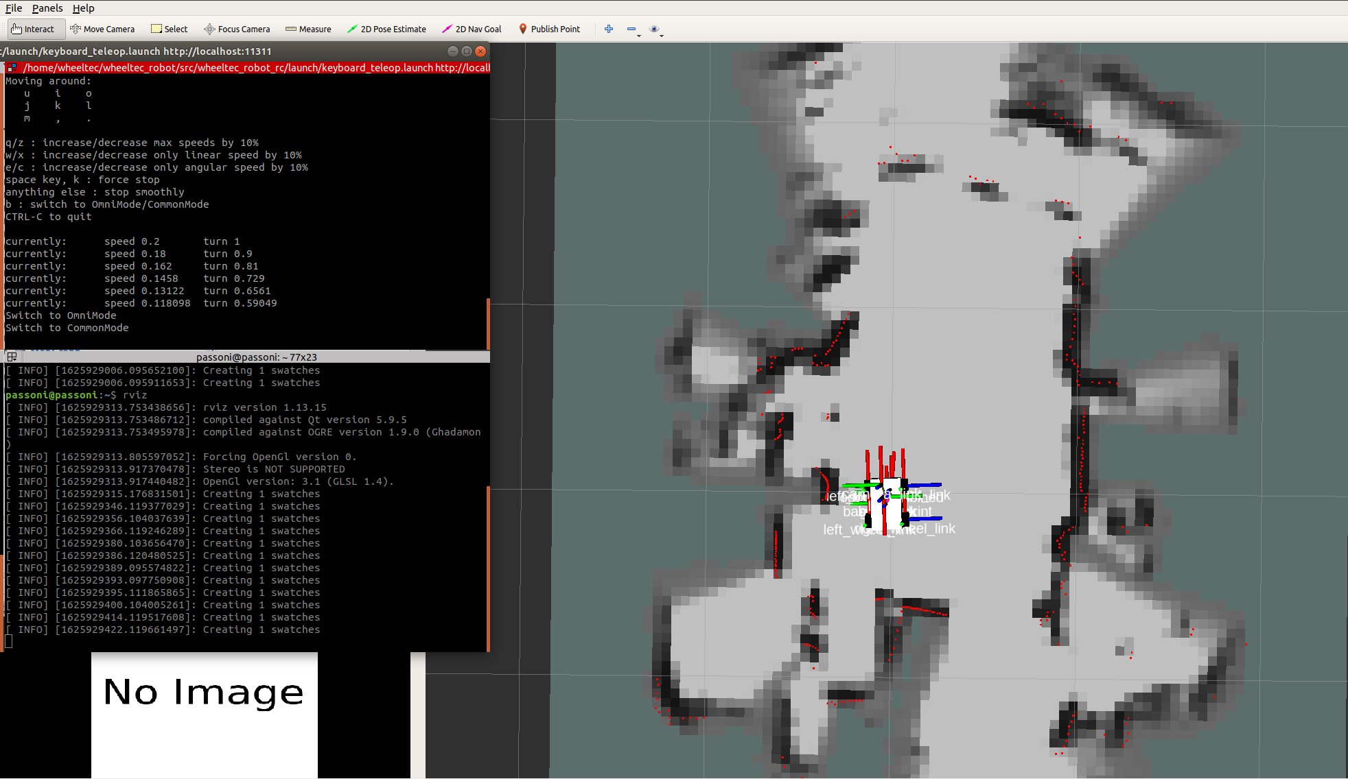Enable the Focus Camera tool
Viewport: 1348px width, 779px height.
pos(237,29)
